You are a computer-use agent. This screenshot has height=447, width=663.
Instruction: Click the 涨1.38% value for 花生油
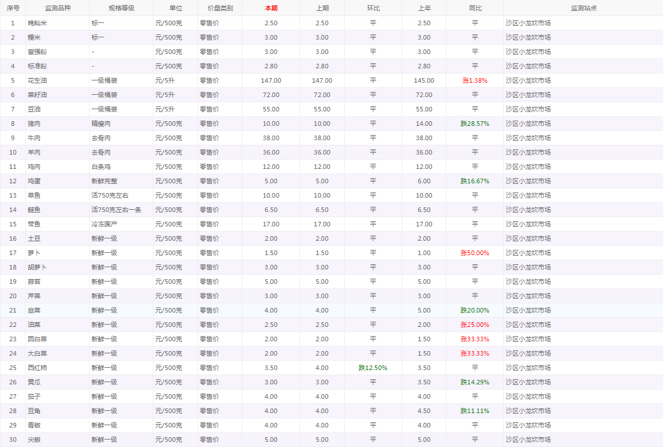[x=475, y=80]
